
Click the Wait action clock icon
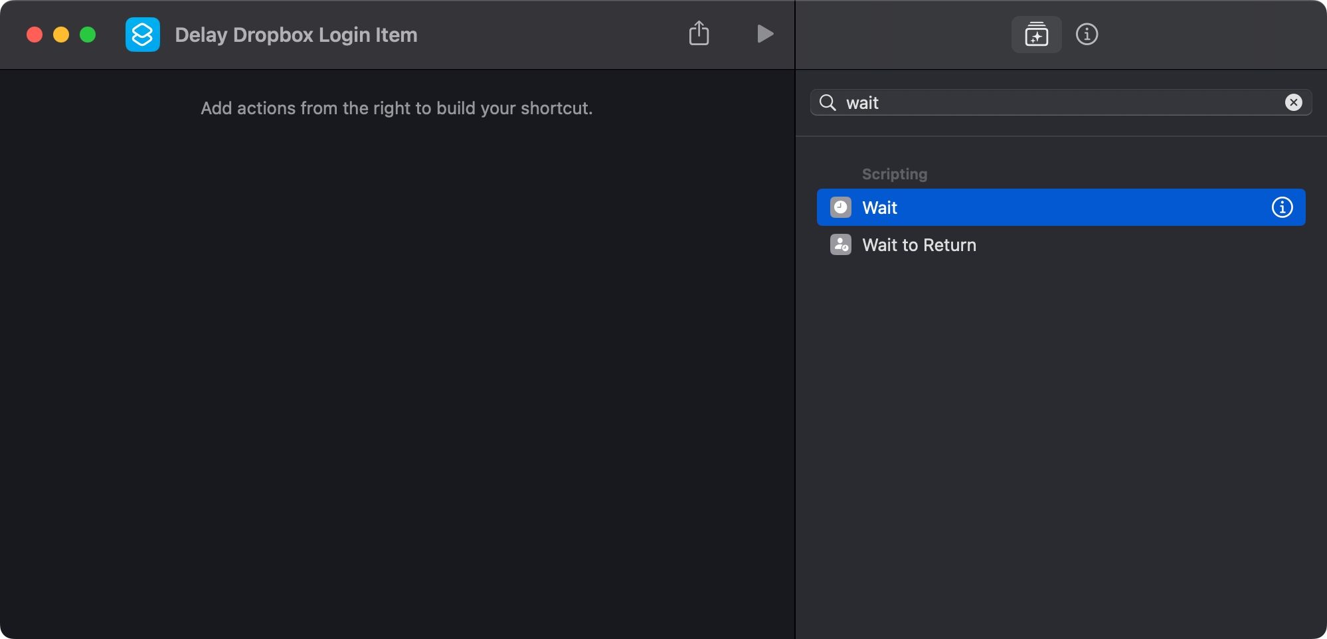pyautogui.click(x=841, y=207)
